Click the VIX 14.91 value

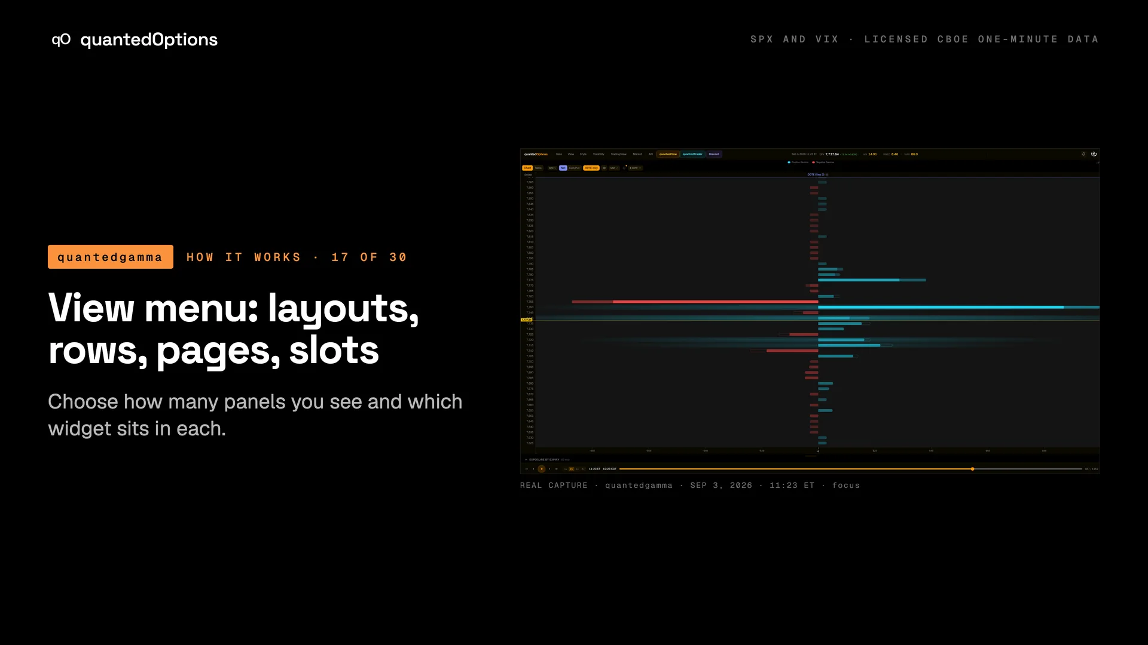pyautogui.click(x=870, y=154)
